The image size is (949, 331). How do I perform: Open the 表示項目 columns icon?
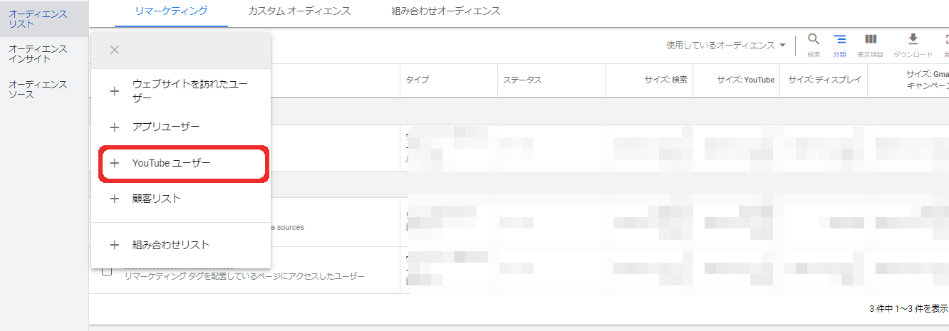coord(870,44)
